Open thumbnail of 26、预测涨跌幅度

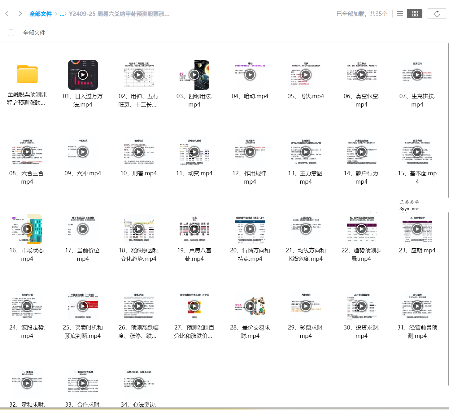(138, 306)
